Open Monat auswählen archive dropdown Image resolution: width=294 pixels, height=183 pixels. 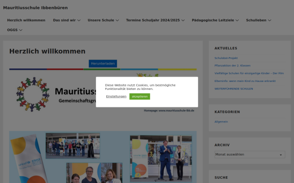[250, 154]
